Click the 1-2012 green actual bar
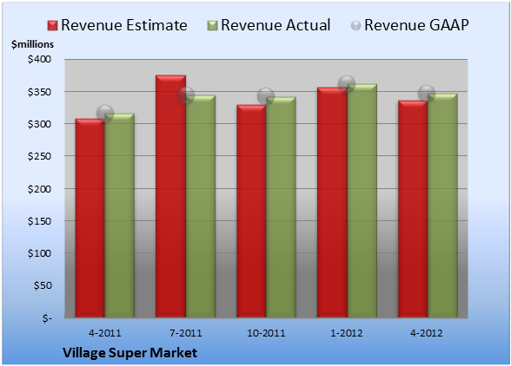The width and height of the screenshot is (511, 366). tap(362, 200)
